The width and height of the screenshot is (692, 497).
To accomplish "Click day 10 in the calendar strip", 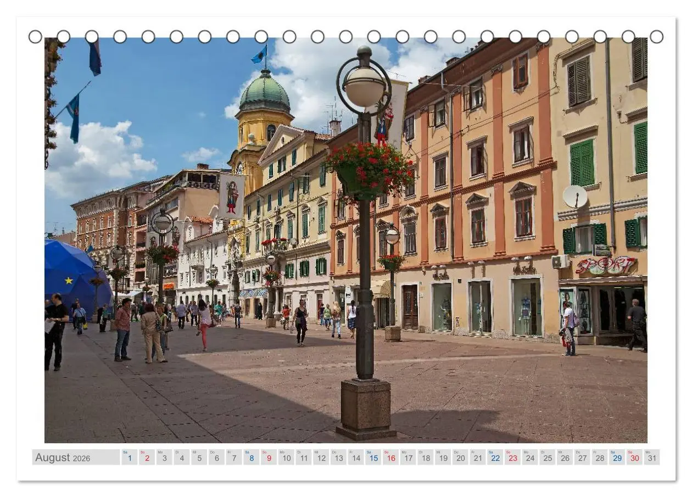I will point(286,457).
